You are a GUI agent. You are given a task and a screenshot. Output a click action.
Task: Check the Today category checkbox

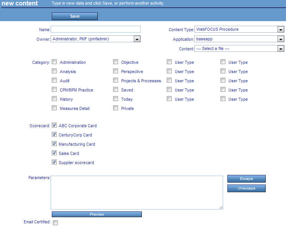click(115, 99)
